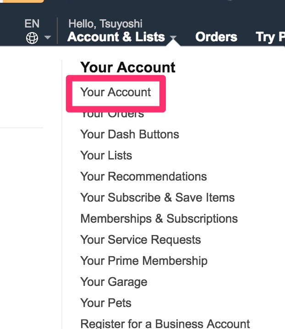
Task: Open Your Lists
Action: click(106, 155)
